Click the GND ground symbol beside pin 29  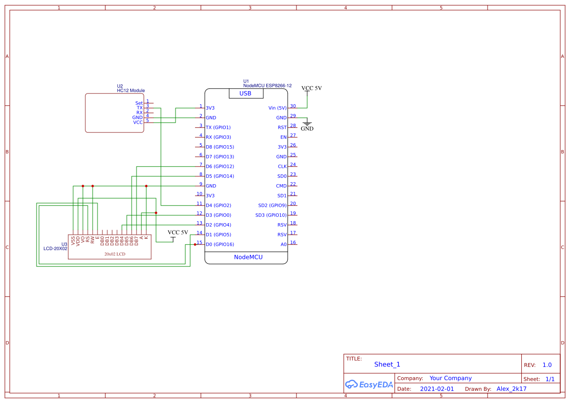point(307,124)
